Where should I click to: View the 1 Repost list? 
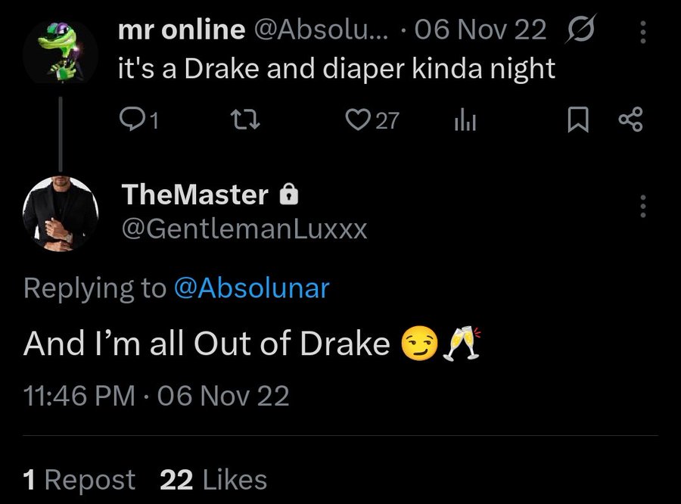79,480
